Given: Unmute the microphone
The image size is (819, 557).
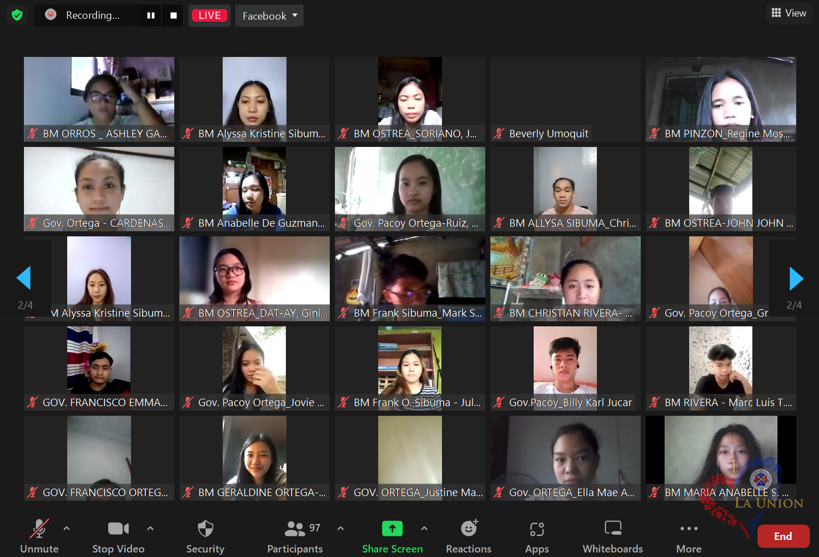Looking at the screenshot, I should coord(39,536).
